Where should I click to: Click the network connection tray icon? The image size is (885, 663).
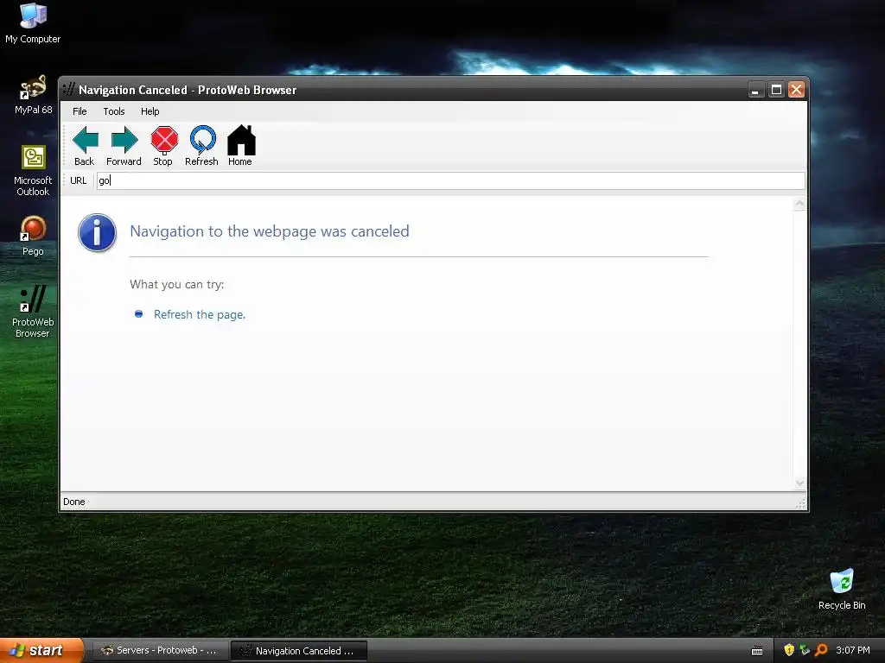tap(805, 650)
